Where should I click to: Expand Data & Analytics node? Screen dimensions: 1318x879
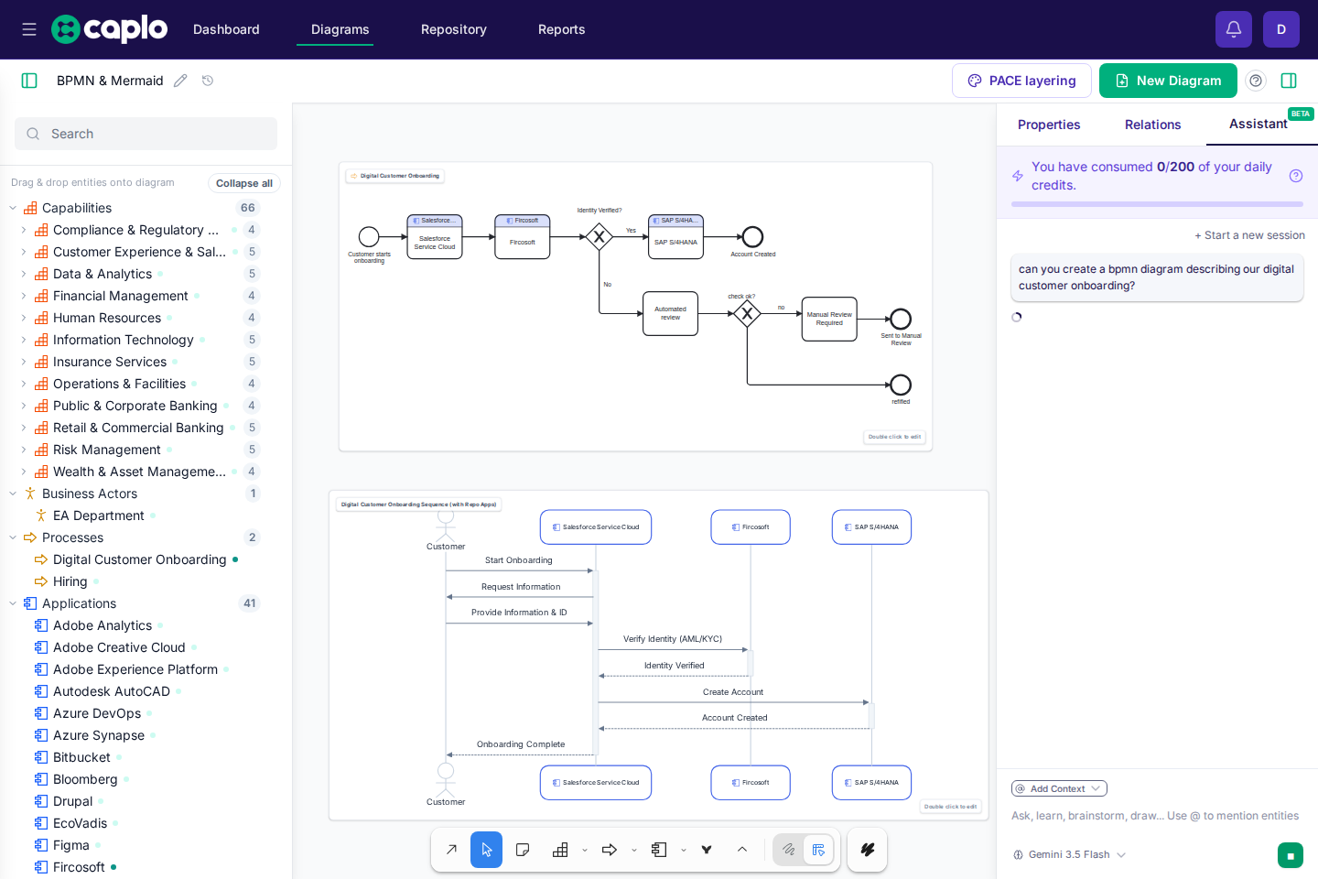(24, 274)
